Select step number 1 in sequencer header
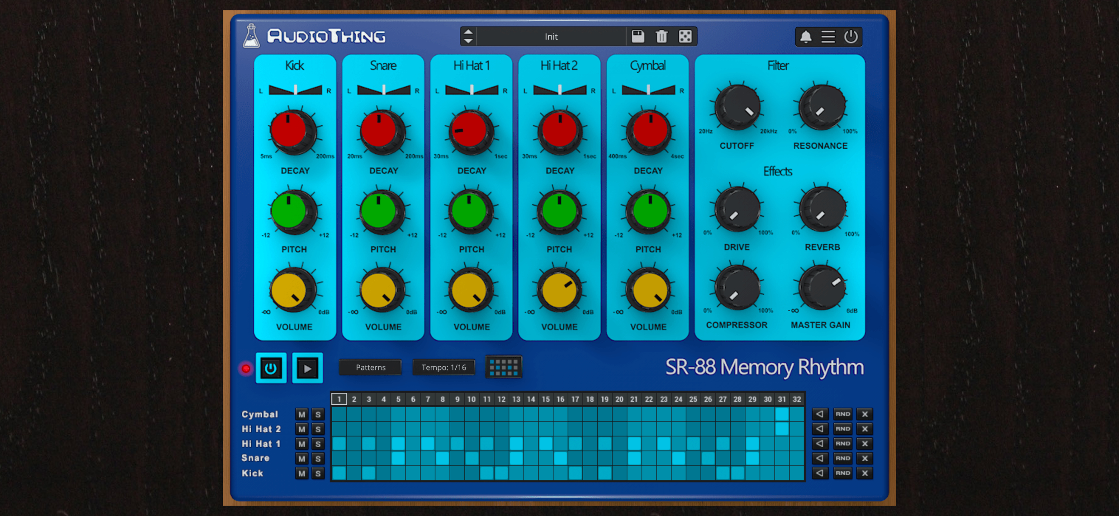This screenshot has height=516, width=1119. (339, 399)
